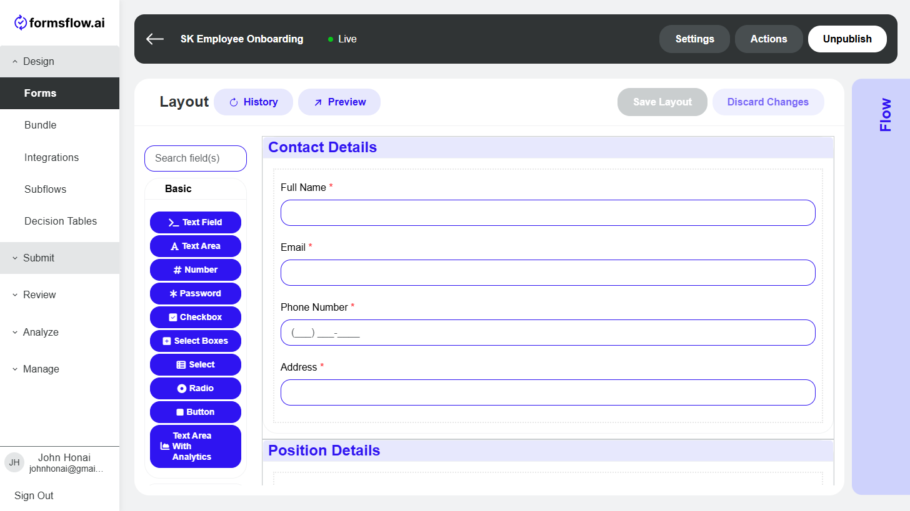Image resolution: width=910 pixels, height=511 pixels.
Task: Click the Password asterisk icon
Action: (x=174, y=294)
